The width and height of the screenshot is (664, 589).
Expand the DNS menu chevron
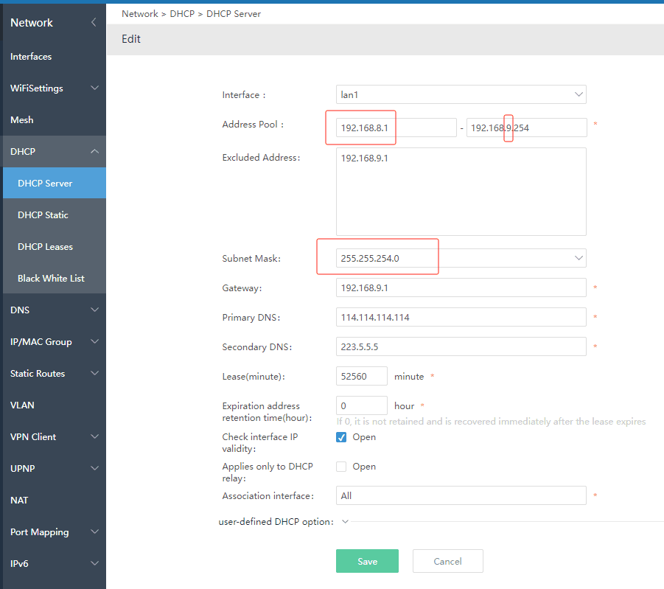95,310
